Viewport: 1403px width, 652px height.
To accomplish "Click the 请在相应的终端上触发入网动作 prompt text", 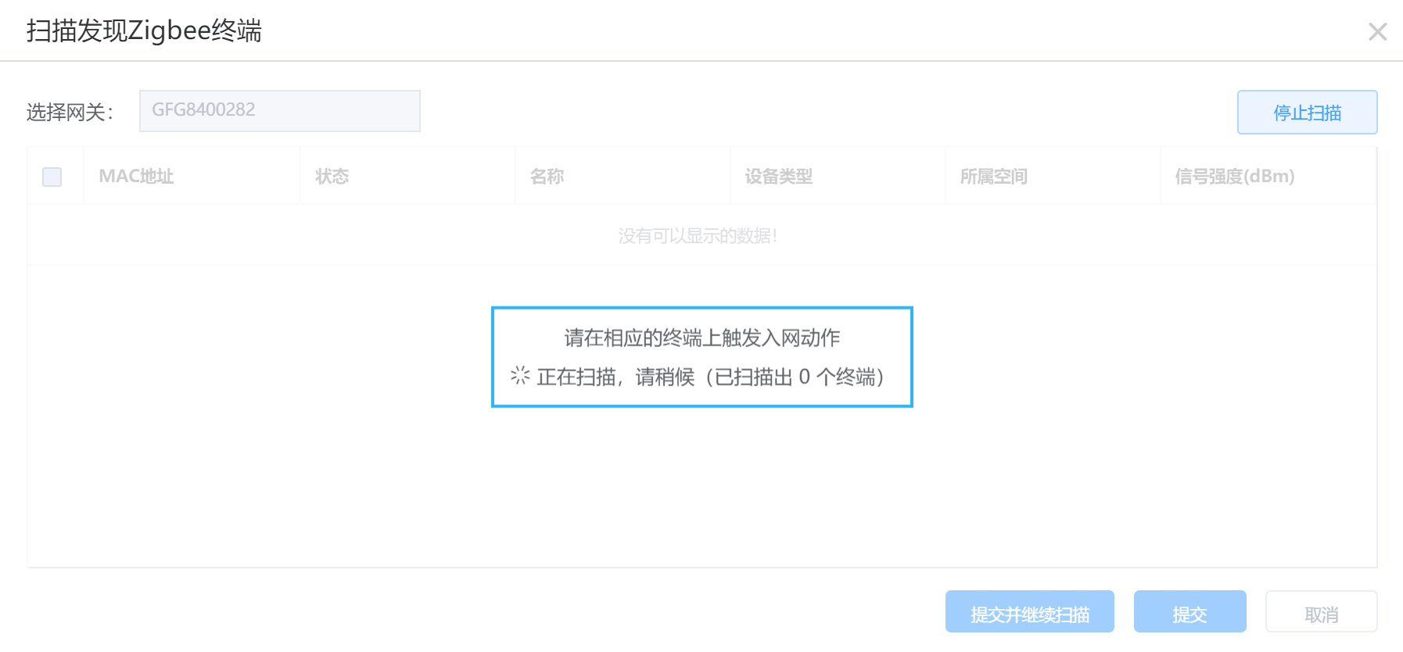I will [x=702, y=338].
